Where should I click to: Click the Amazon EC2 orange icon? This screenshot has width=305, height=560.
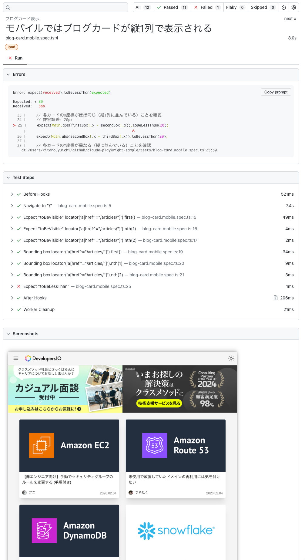[42, 445]
